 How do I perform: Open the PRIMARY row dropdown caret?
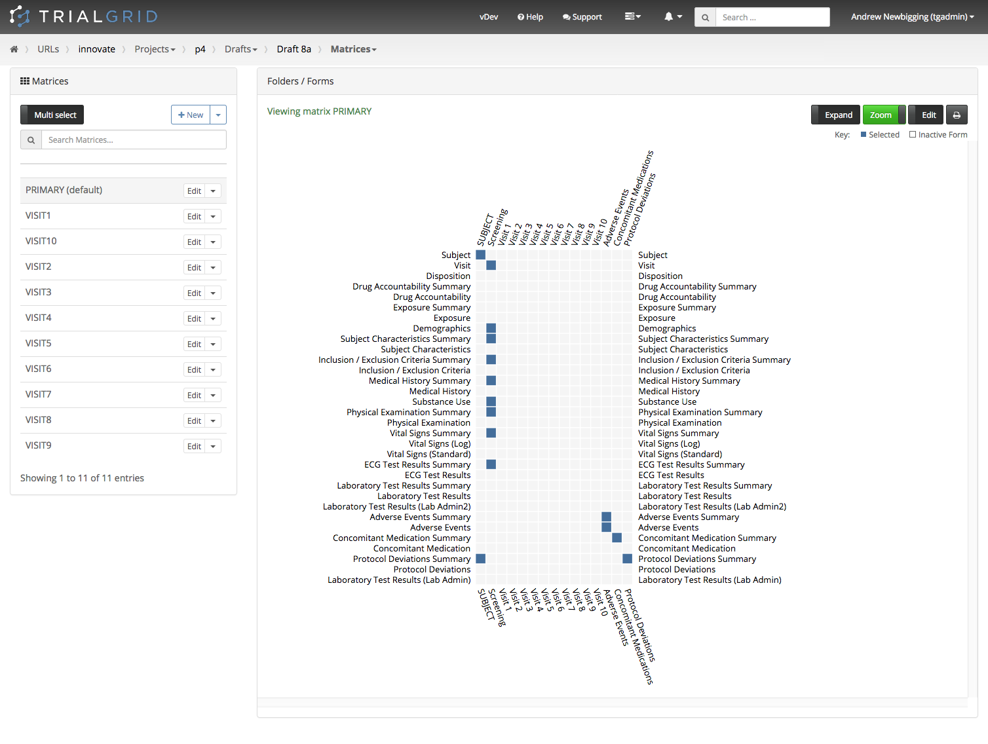click(x=213, y=191)
